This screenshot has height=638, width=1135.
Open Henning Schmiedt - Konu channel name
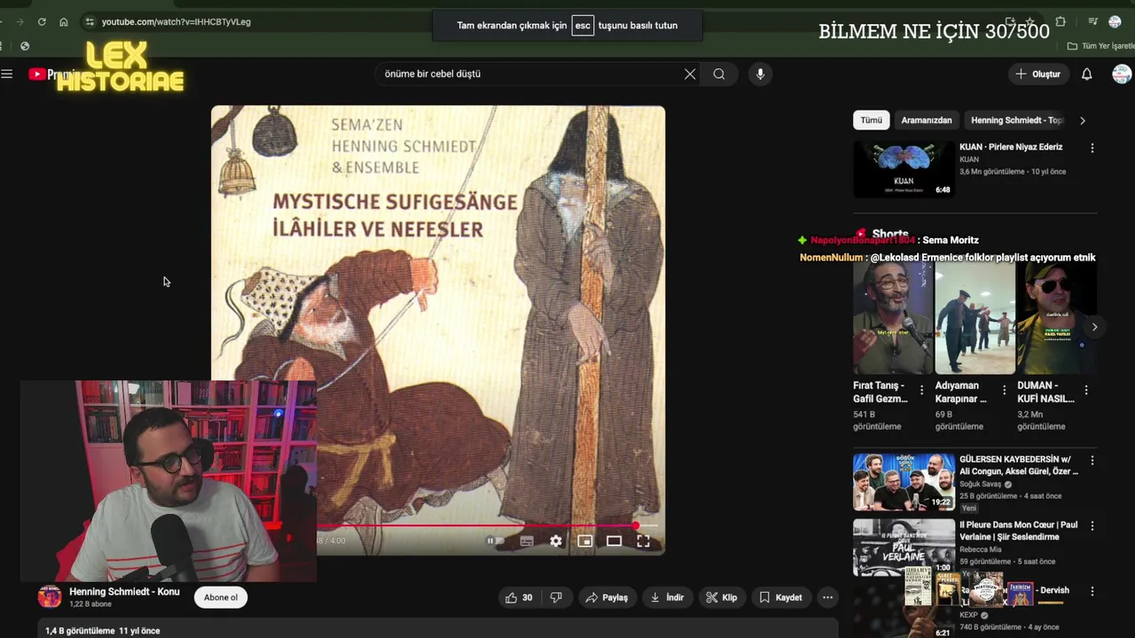pyautogui.click(x=124, y=592)
